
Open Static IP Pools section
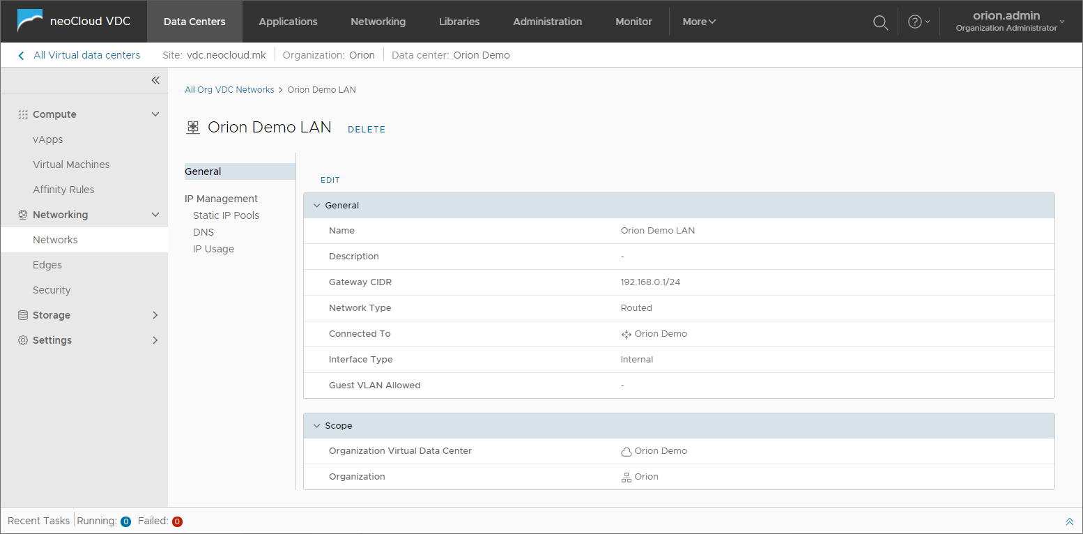pos(226,215)
